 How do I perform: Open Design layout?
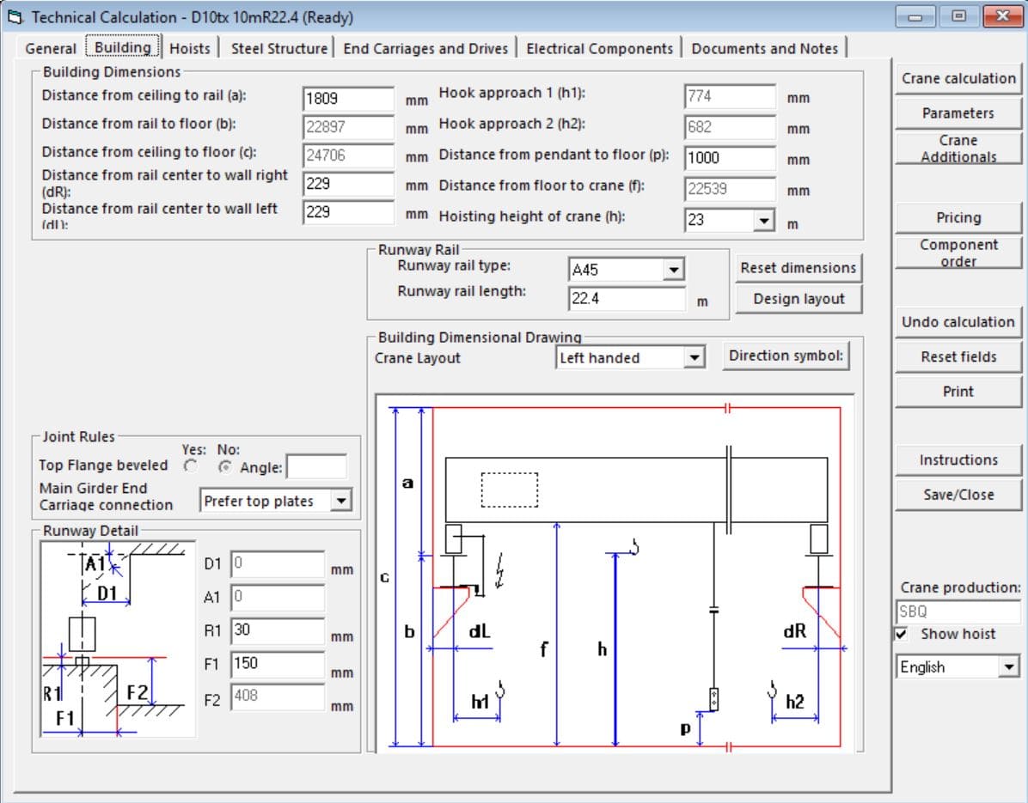click(x=798, y=299)
